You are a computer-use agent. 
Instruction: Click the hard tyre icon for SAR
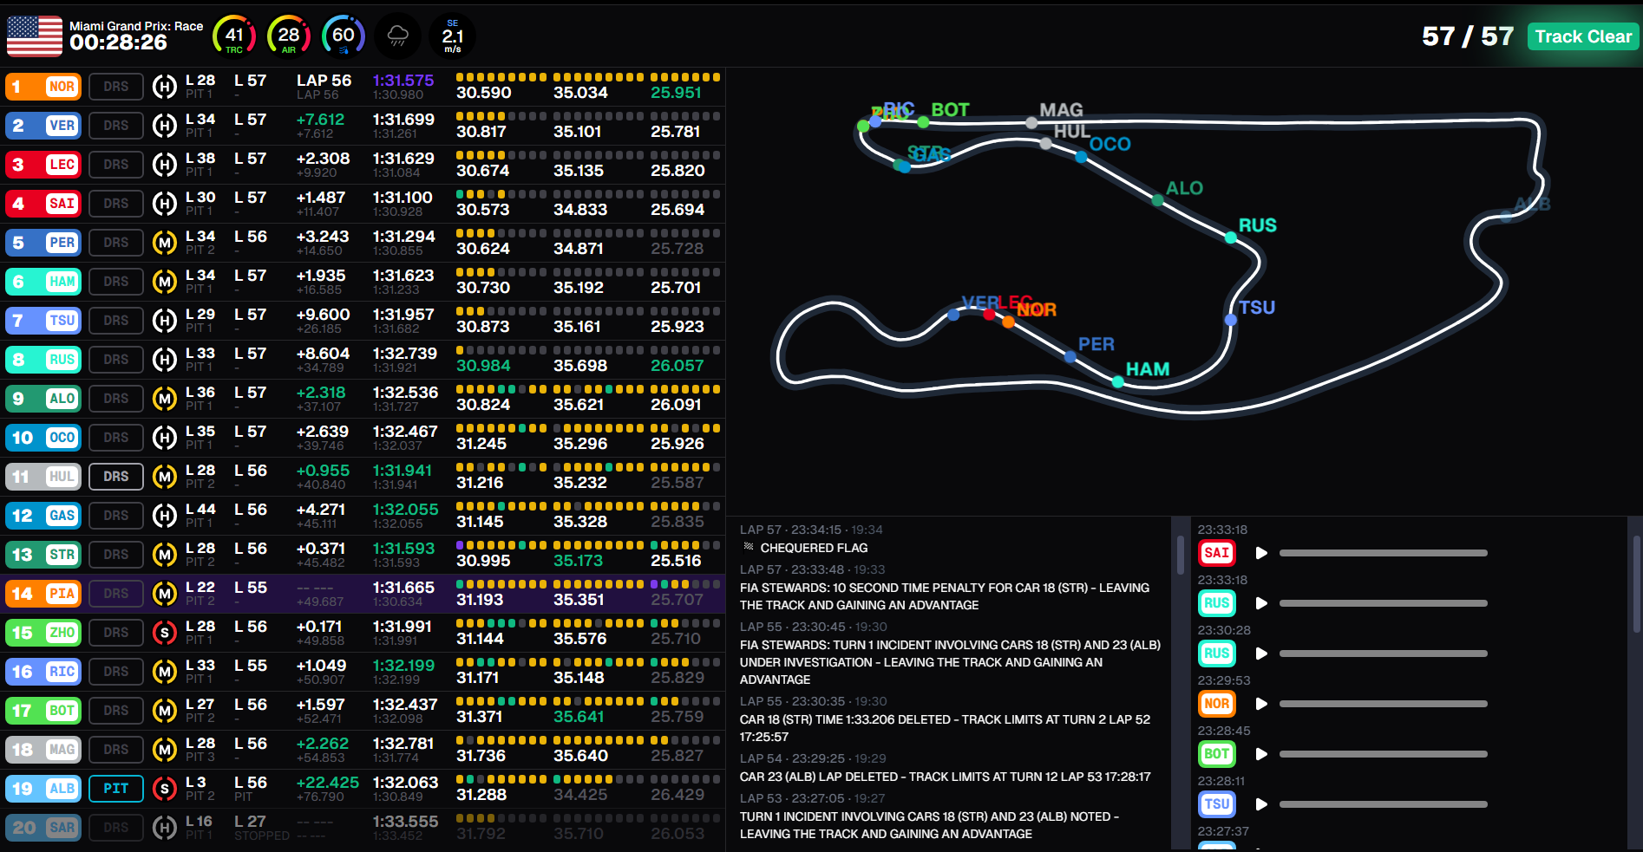[165, 828]
